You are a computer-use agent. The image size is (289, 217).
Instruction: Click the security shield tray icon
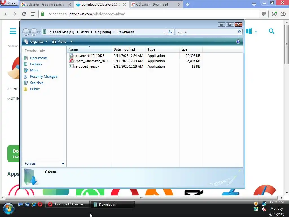pyautogui.click(x=256, y=204)
